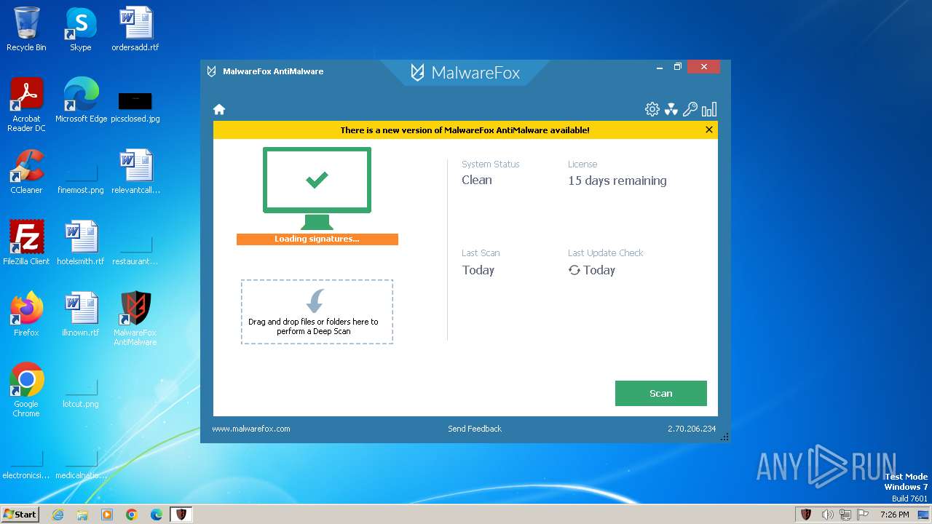This screenshot has width=932, height=524.
Task: Restore down the MalwareFox window
Action: click(678, 67)
